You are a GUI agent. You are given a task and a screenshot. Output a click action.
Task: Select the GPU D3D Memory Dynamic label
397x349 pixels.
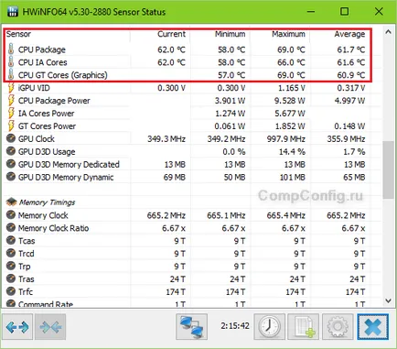tap(66, 177)
